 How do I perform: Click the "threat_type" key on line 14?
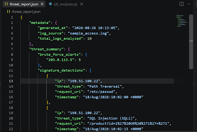pos(69,86)
